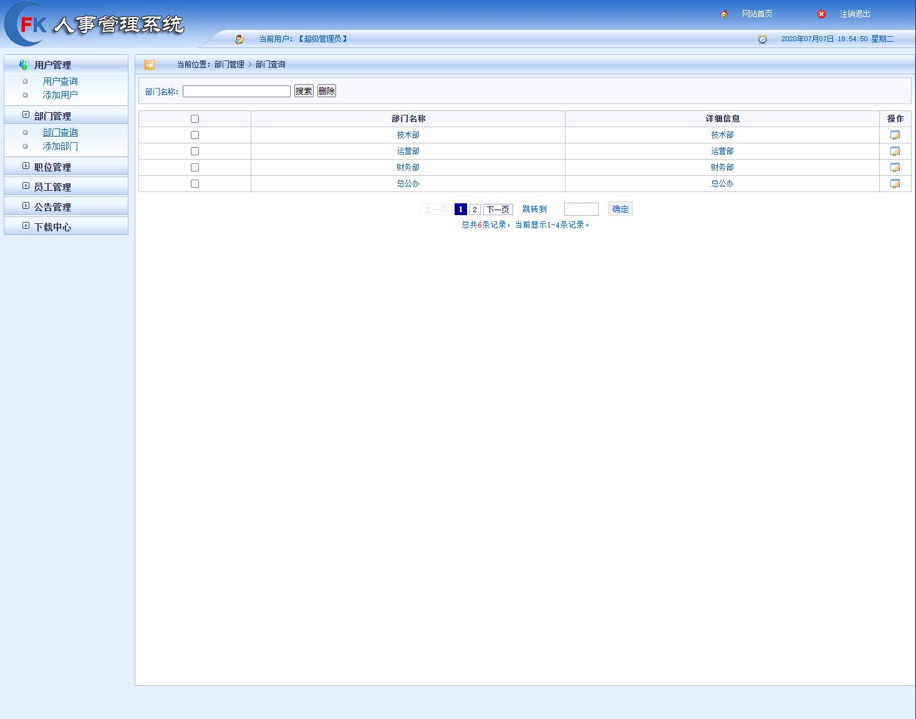Screen dimensions: 916x719
Task: Open 用户查询 in the sidebar
Action: (60, 82)
